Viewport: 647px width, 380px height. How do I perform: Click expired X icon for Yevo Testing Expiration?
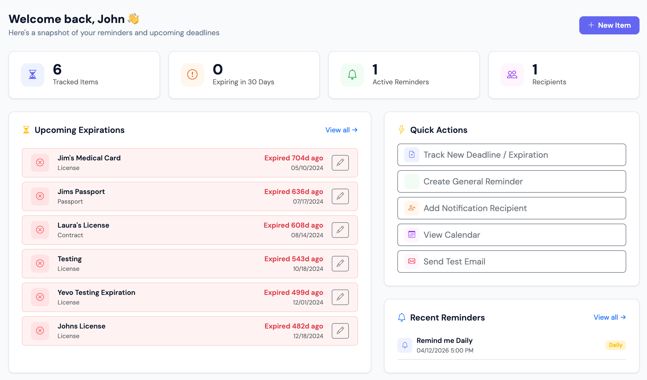40,297
